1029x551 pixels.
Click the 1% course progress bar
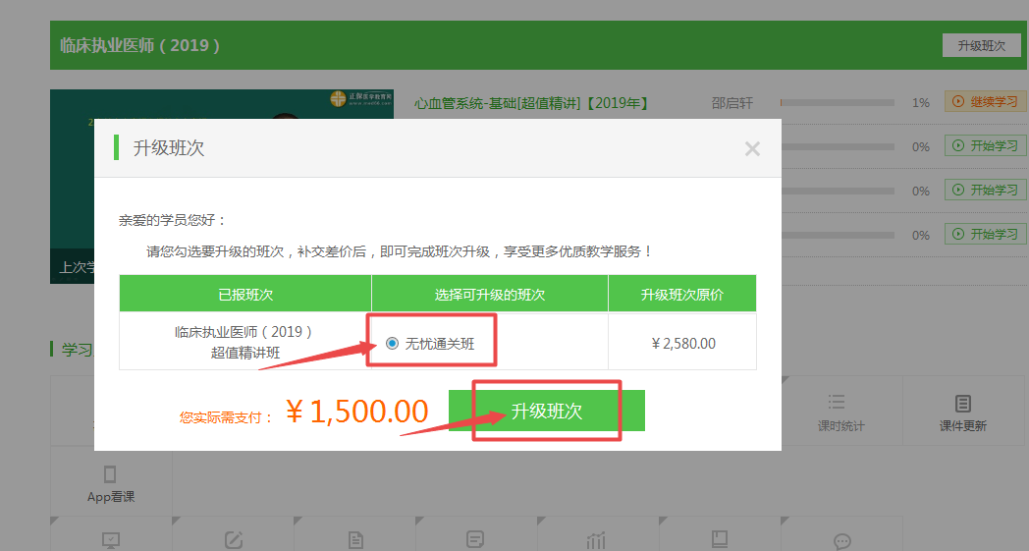pyautogui.click(x=837, y=102)
